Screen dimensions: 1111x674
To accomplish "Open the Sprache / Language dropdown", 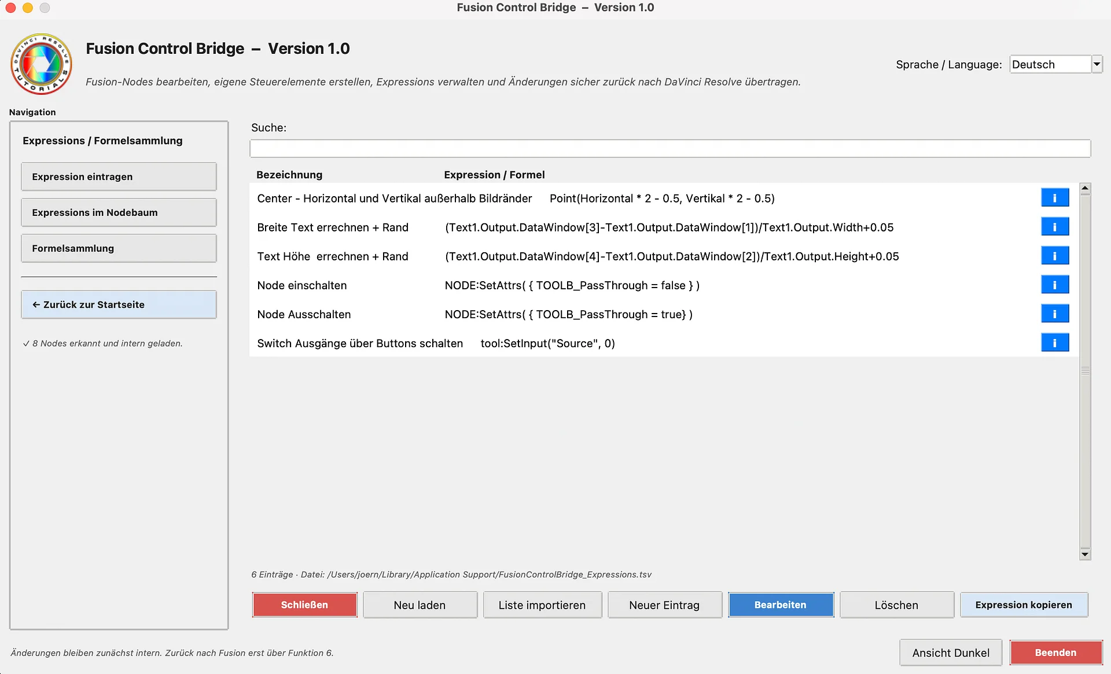I will (x=1055, y=64).
